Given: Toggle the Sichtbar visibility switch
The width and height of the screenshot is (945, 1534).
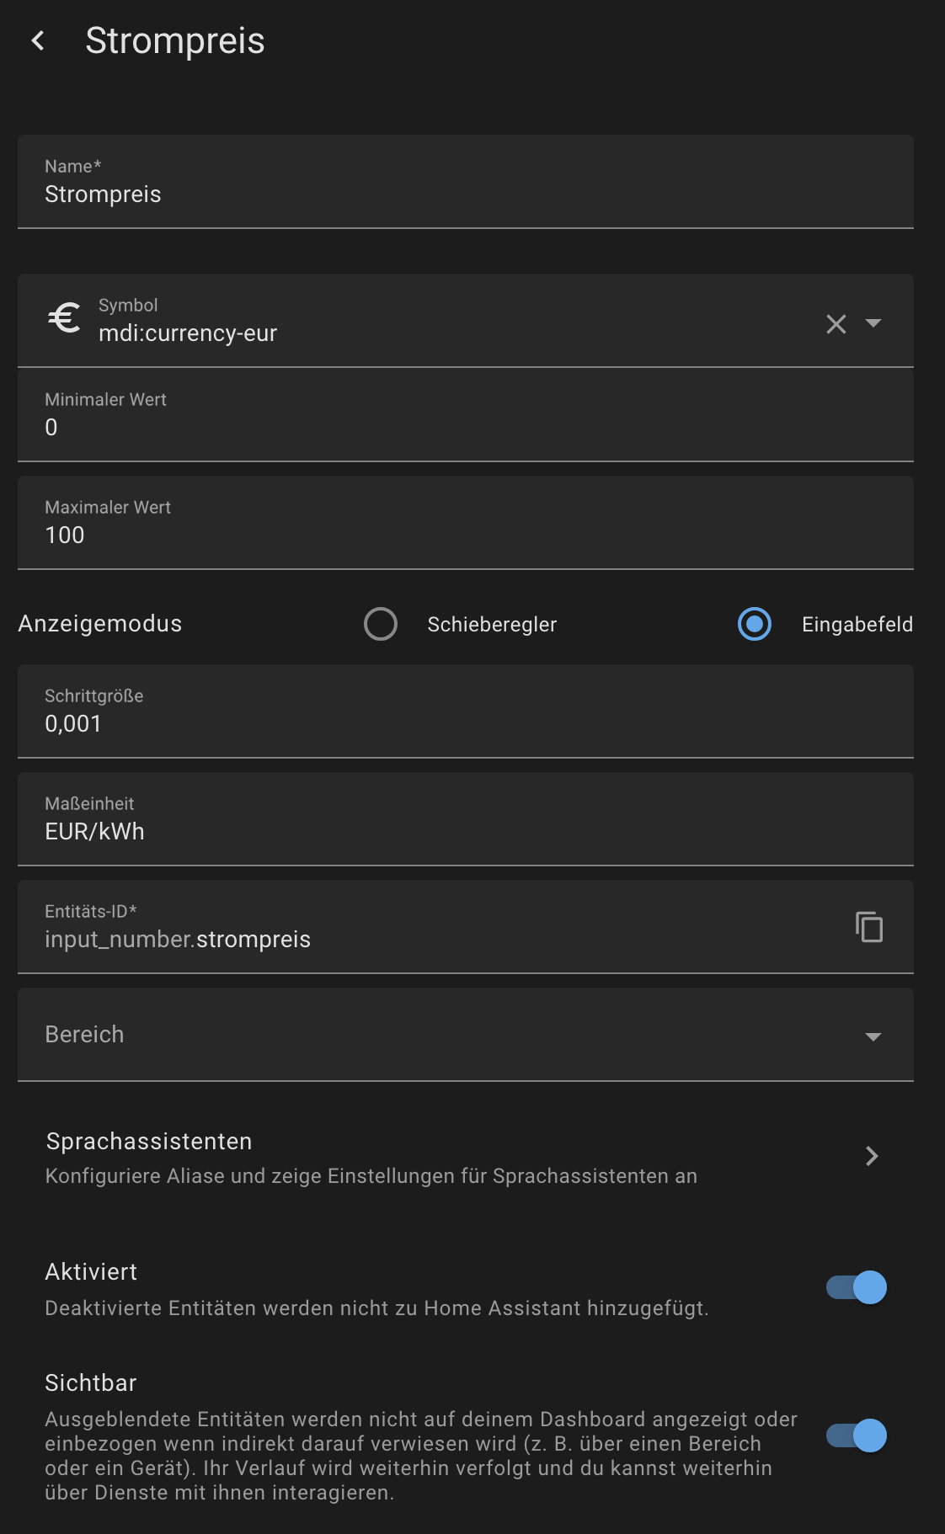Looking at the screenshot, I should (857, 1435).
